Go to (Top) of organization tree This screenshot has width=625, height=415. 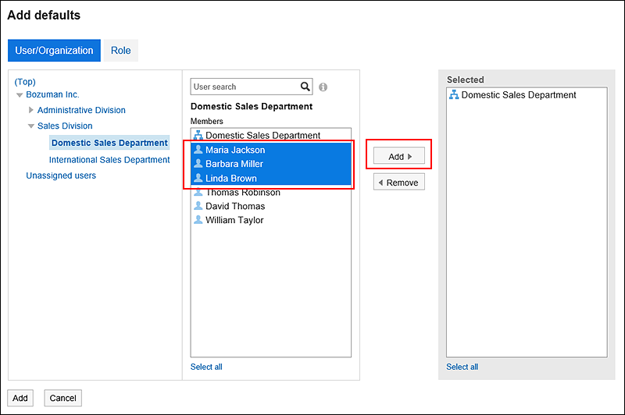tap(25, 82)
